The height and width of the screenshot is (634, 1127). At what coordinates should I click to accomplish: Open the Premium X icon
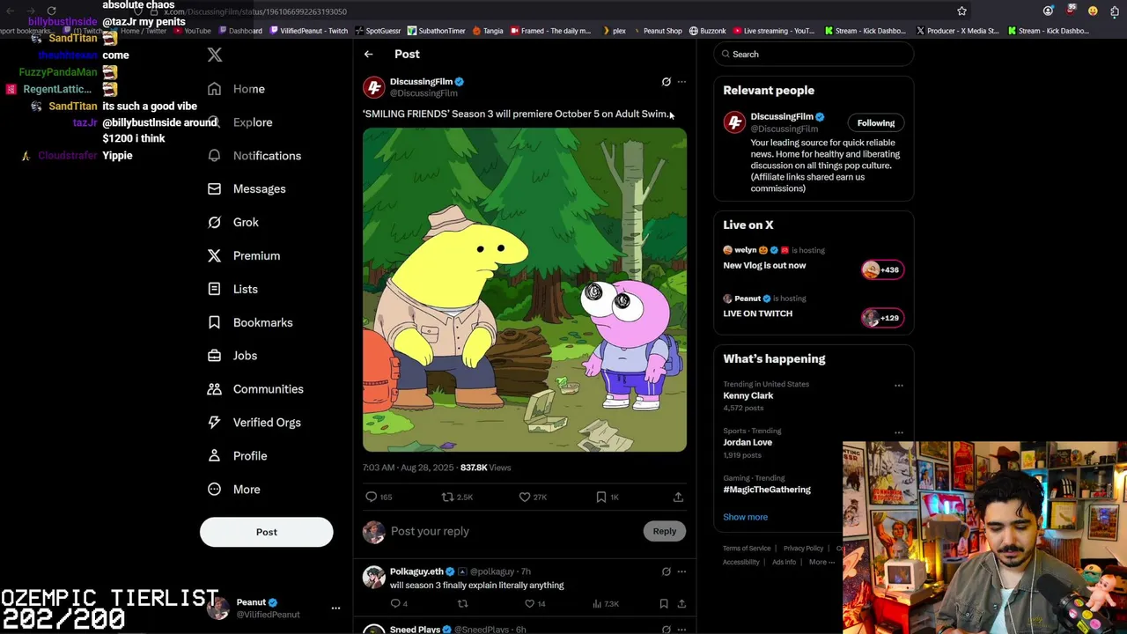point(214,256)
